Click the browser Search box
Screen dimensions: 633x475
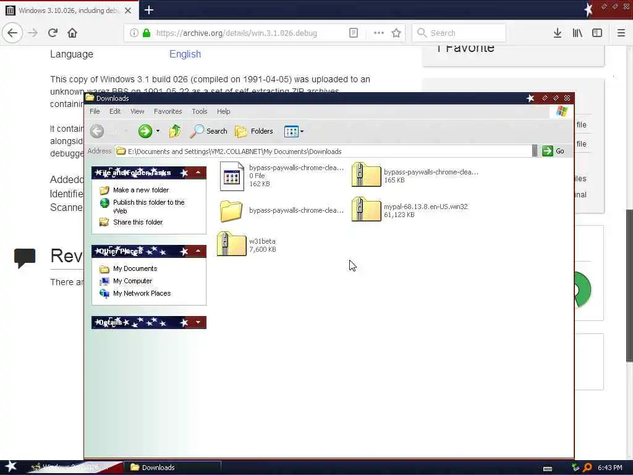459,33
